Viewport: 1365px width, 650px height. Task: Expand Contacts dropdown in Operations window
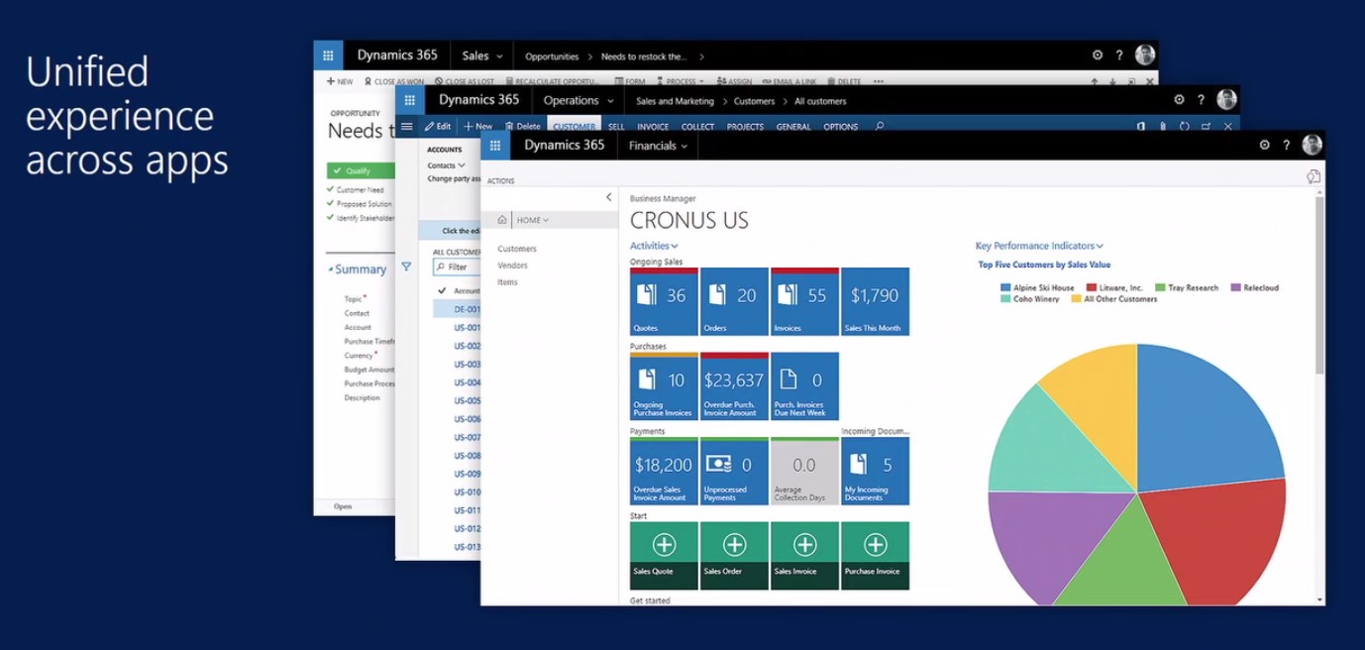click(x=446, y=165)
